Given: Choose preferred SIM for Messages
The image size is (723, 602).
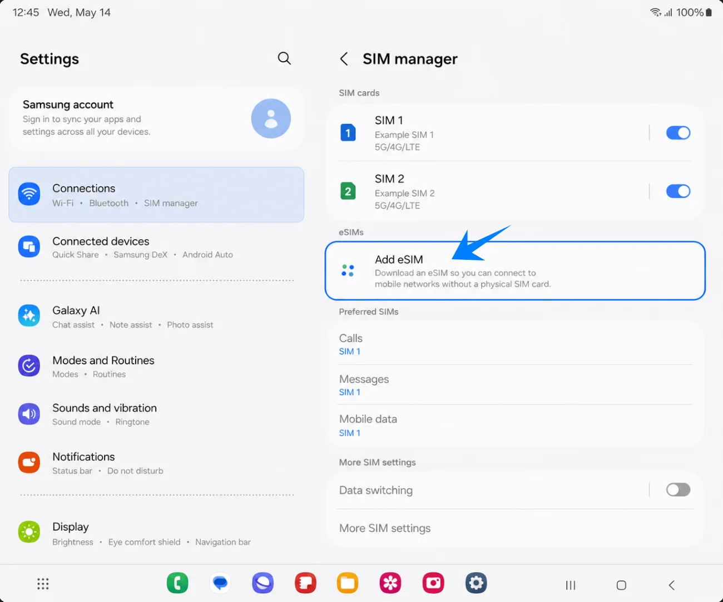Looking at the screenshot, I should 515,385.
